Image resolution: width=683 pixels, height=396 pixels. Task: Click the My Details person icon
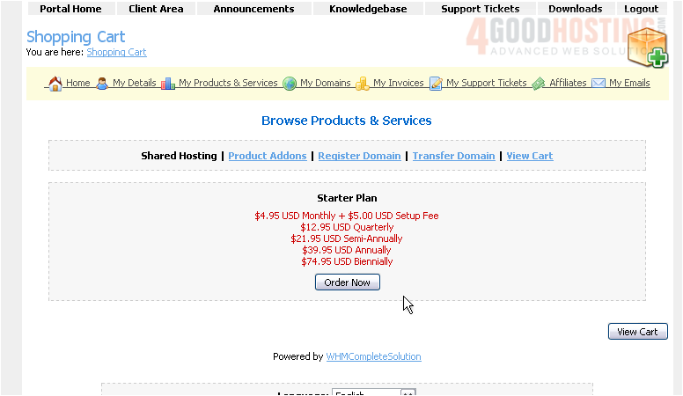102,84
